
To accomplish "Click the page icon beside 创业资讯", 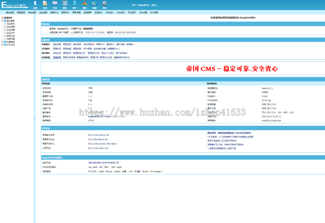I will (x=5, y=24).
